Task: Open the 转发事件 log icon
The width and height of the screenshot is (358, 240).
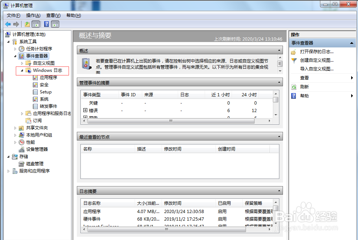Action: [35, 106]
